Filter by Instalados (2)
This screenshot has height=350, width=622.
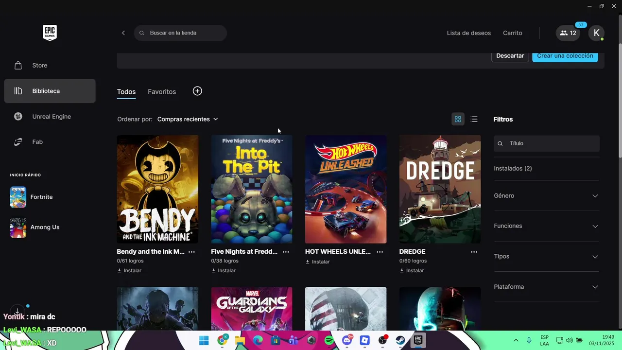click(513, 168)
